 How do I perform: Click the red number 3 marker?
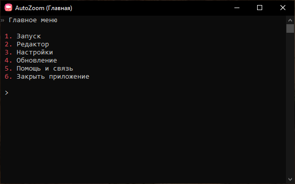pyautogui.click(x=8, y=52)
